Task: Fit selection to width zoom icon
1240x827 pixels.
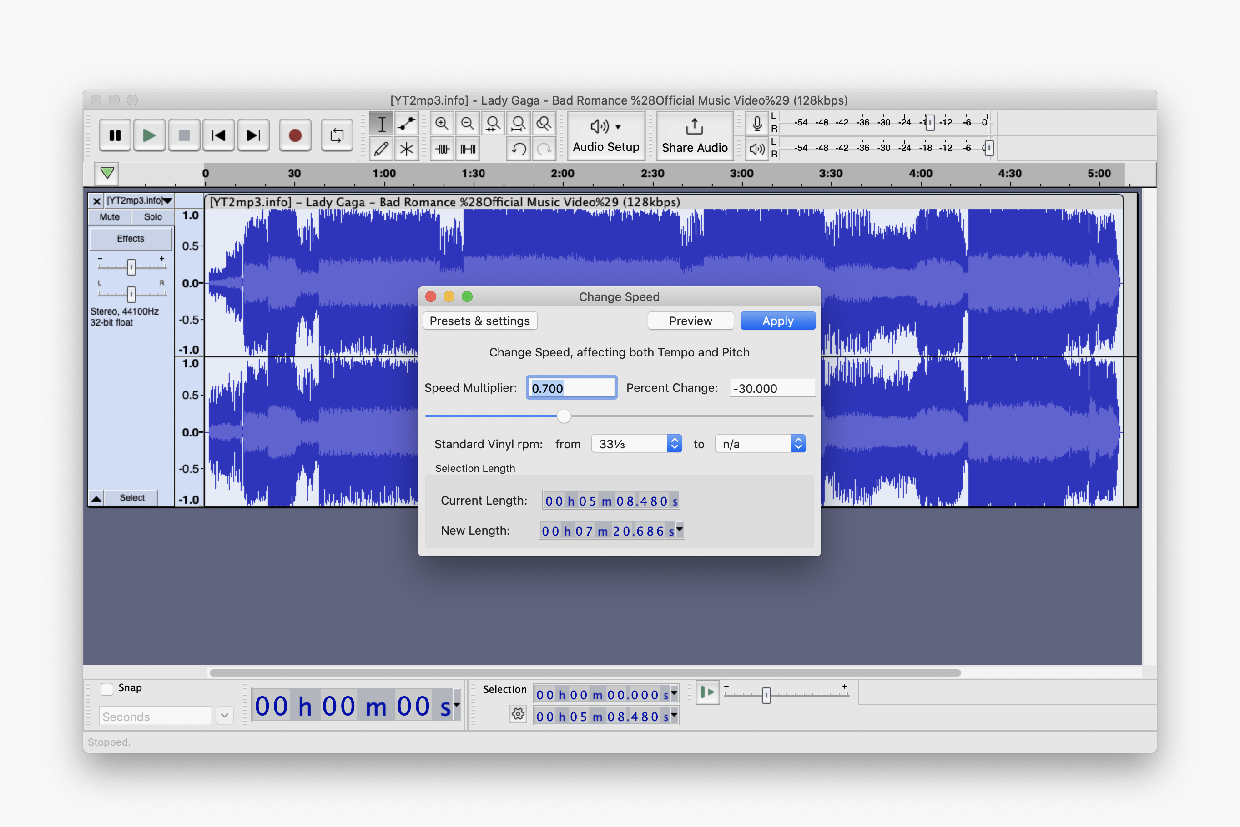Action: 493,124
